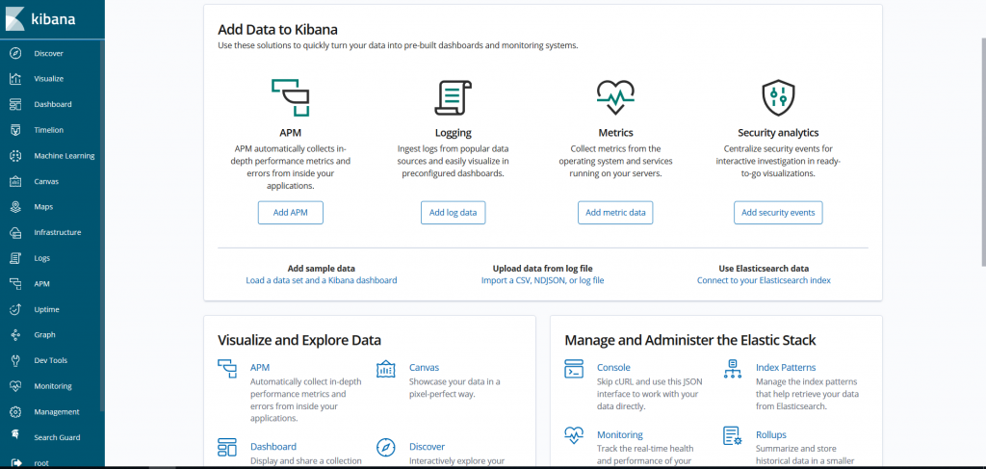Click the large Logging scroll icon
This screenshot has height=469, width=986.
[x=453, y=98]
